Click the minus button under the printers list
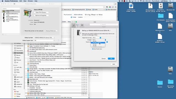This screenshot has height=99, width=176. coord(5,34)
